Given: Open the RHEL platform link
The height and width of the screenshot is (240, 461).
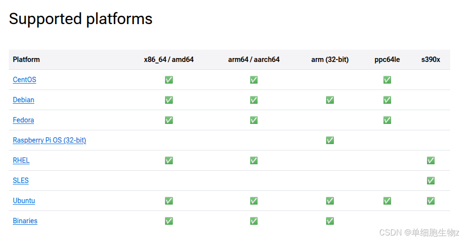Looking at the screenshot, I should [x=21, y=160].
